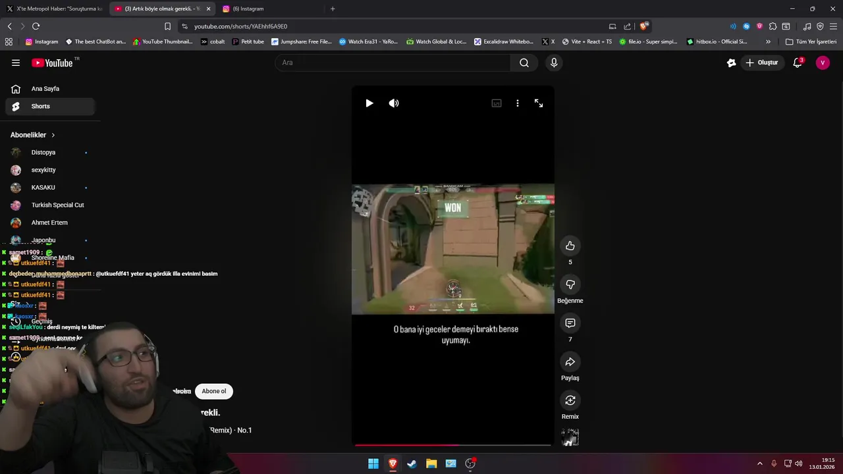The height and width of the screenshot is (474, 843).
Task: Open the pink shield extension icon
Action: (759, 26)
